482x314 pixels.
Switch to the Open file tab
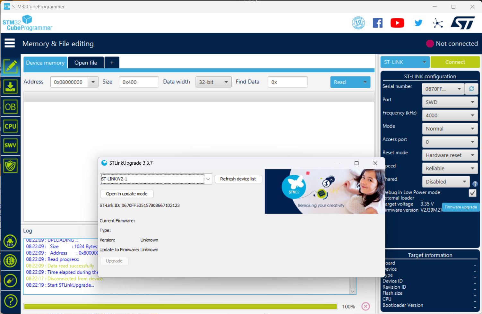point(86,63)
